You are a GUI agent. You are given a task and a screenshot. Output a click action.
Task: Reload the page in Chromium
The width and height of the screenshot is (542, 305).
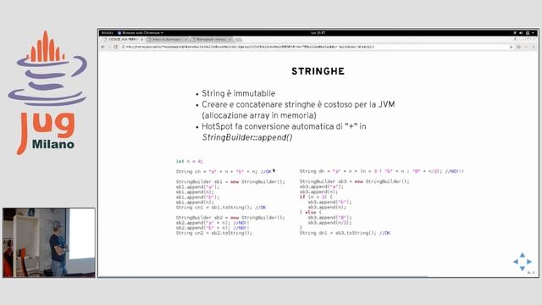tap(115, 47)
